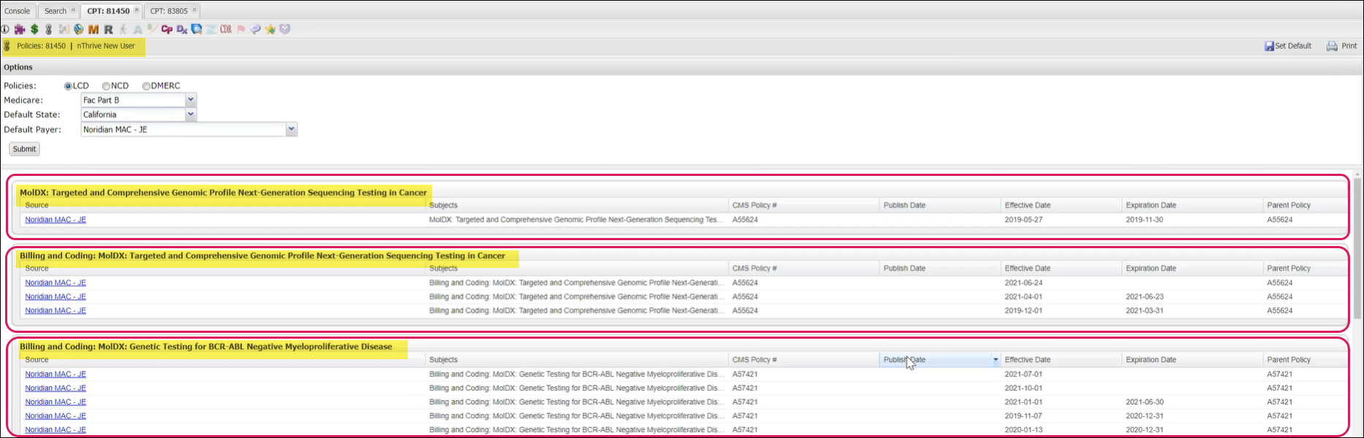Click the Publish Date column sort arrow
The height and width of the screenshot is (438, 1364).
tap(995, 360)
